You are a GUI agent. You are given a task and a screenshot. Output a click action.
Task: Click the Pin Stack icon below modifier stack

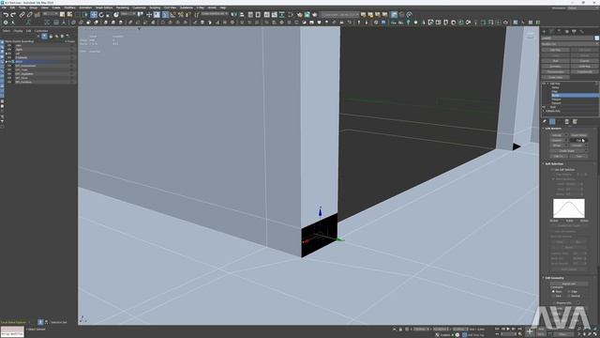(x=545, y=121)
